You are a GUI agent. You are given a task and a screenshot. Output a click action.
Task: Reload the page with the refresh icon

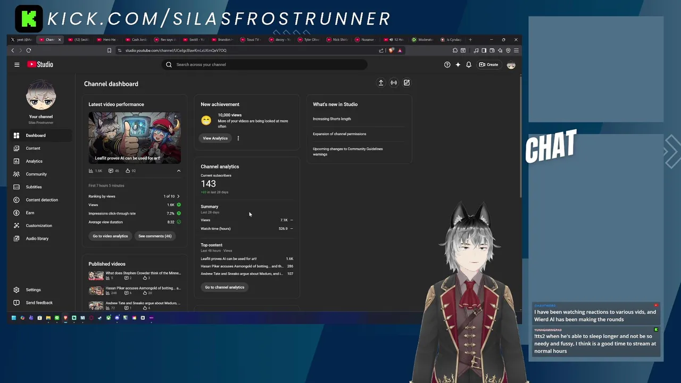point(29,51)
